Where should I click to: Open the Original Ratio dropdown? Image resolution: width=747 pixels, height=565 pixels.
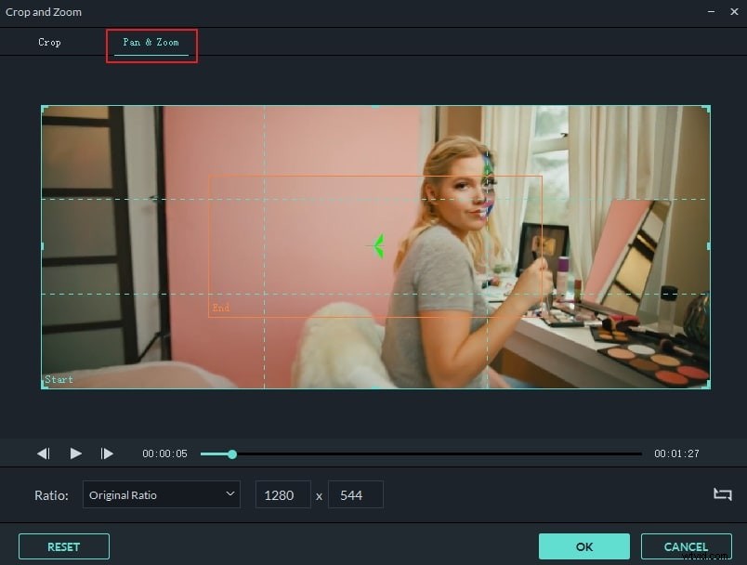161,494
